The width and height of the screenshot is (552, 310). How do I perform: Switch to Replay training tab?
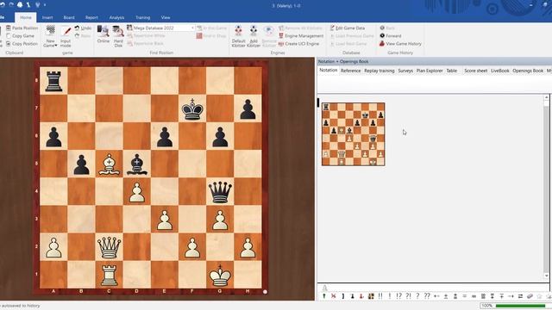(379, 71)
